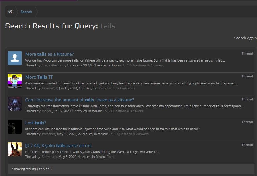Viewport: 257px width, 176px height.
Task: Go to the Event Submissions forum
Action: pyautogui.click(x=121, y=88)
